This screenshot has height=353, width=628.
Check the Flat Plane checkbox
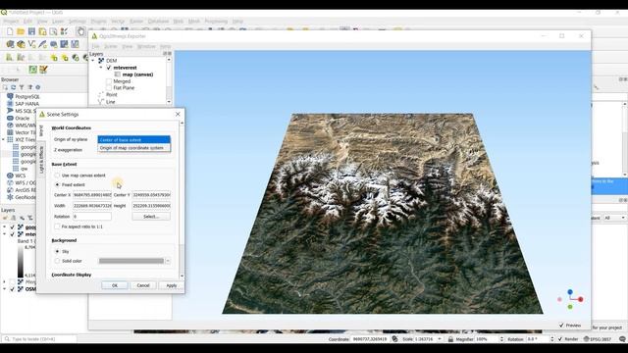(x=109, y=87)
